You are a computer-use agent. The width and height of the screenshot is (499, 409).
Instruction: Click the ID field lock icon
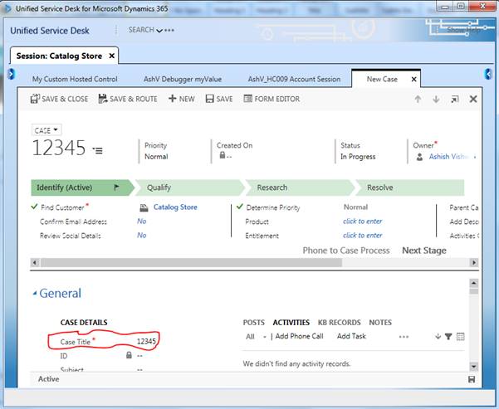(129, 354)
